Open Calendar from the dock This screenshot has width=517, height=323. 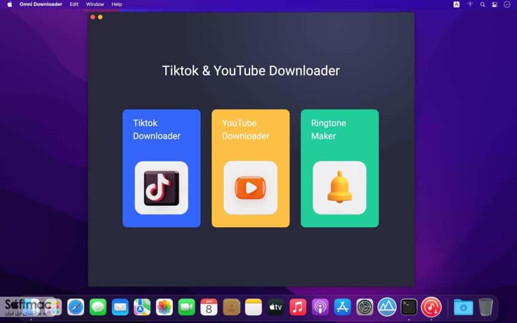click(x=209, y=307)
